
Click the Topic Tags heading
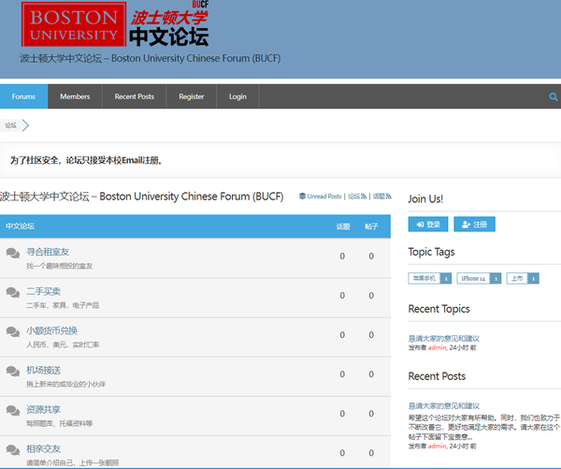[431, 252]
